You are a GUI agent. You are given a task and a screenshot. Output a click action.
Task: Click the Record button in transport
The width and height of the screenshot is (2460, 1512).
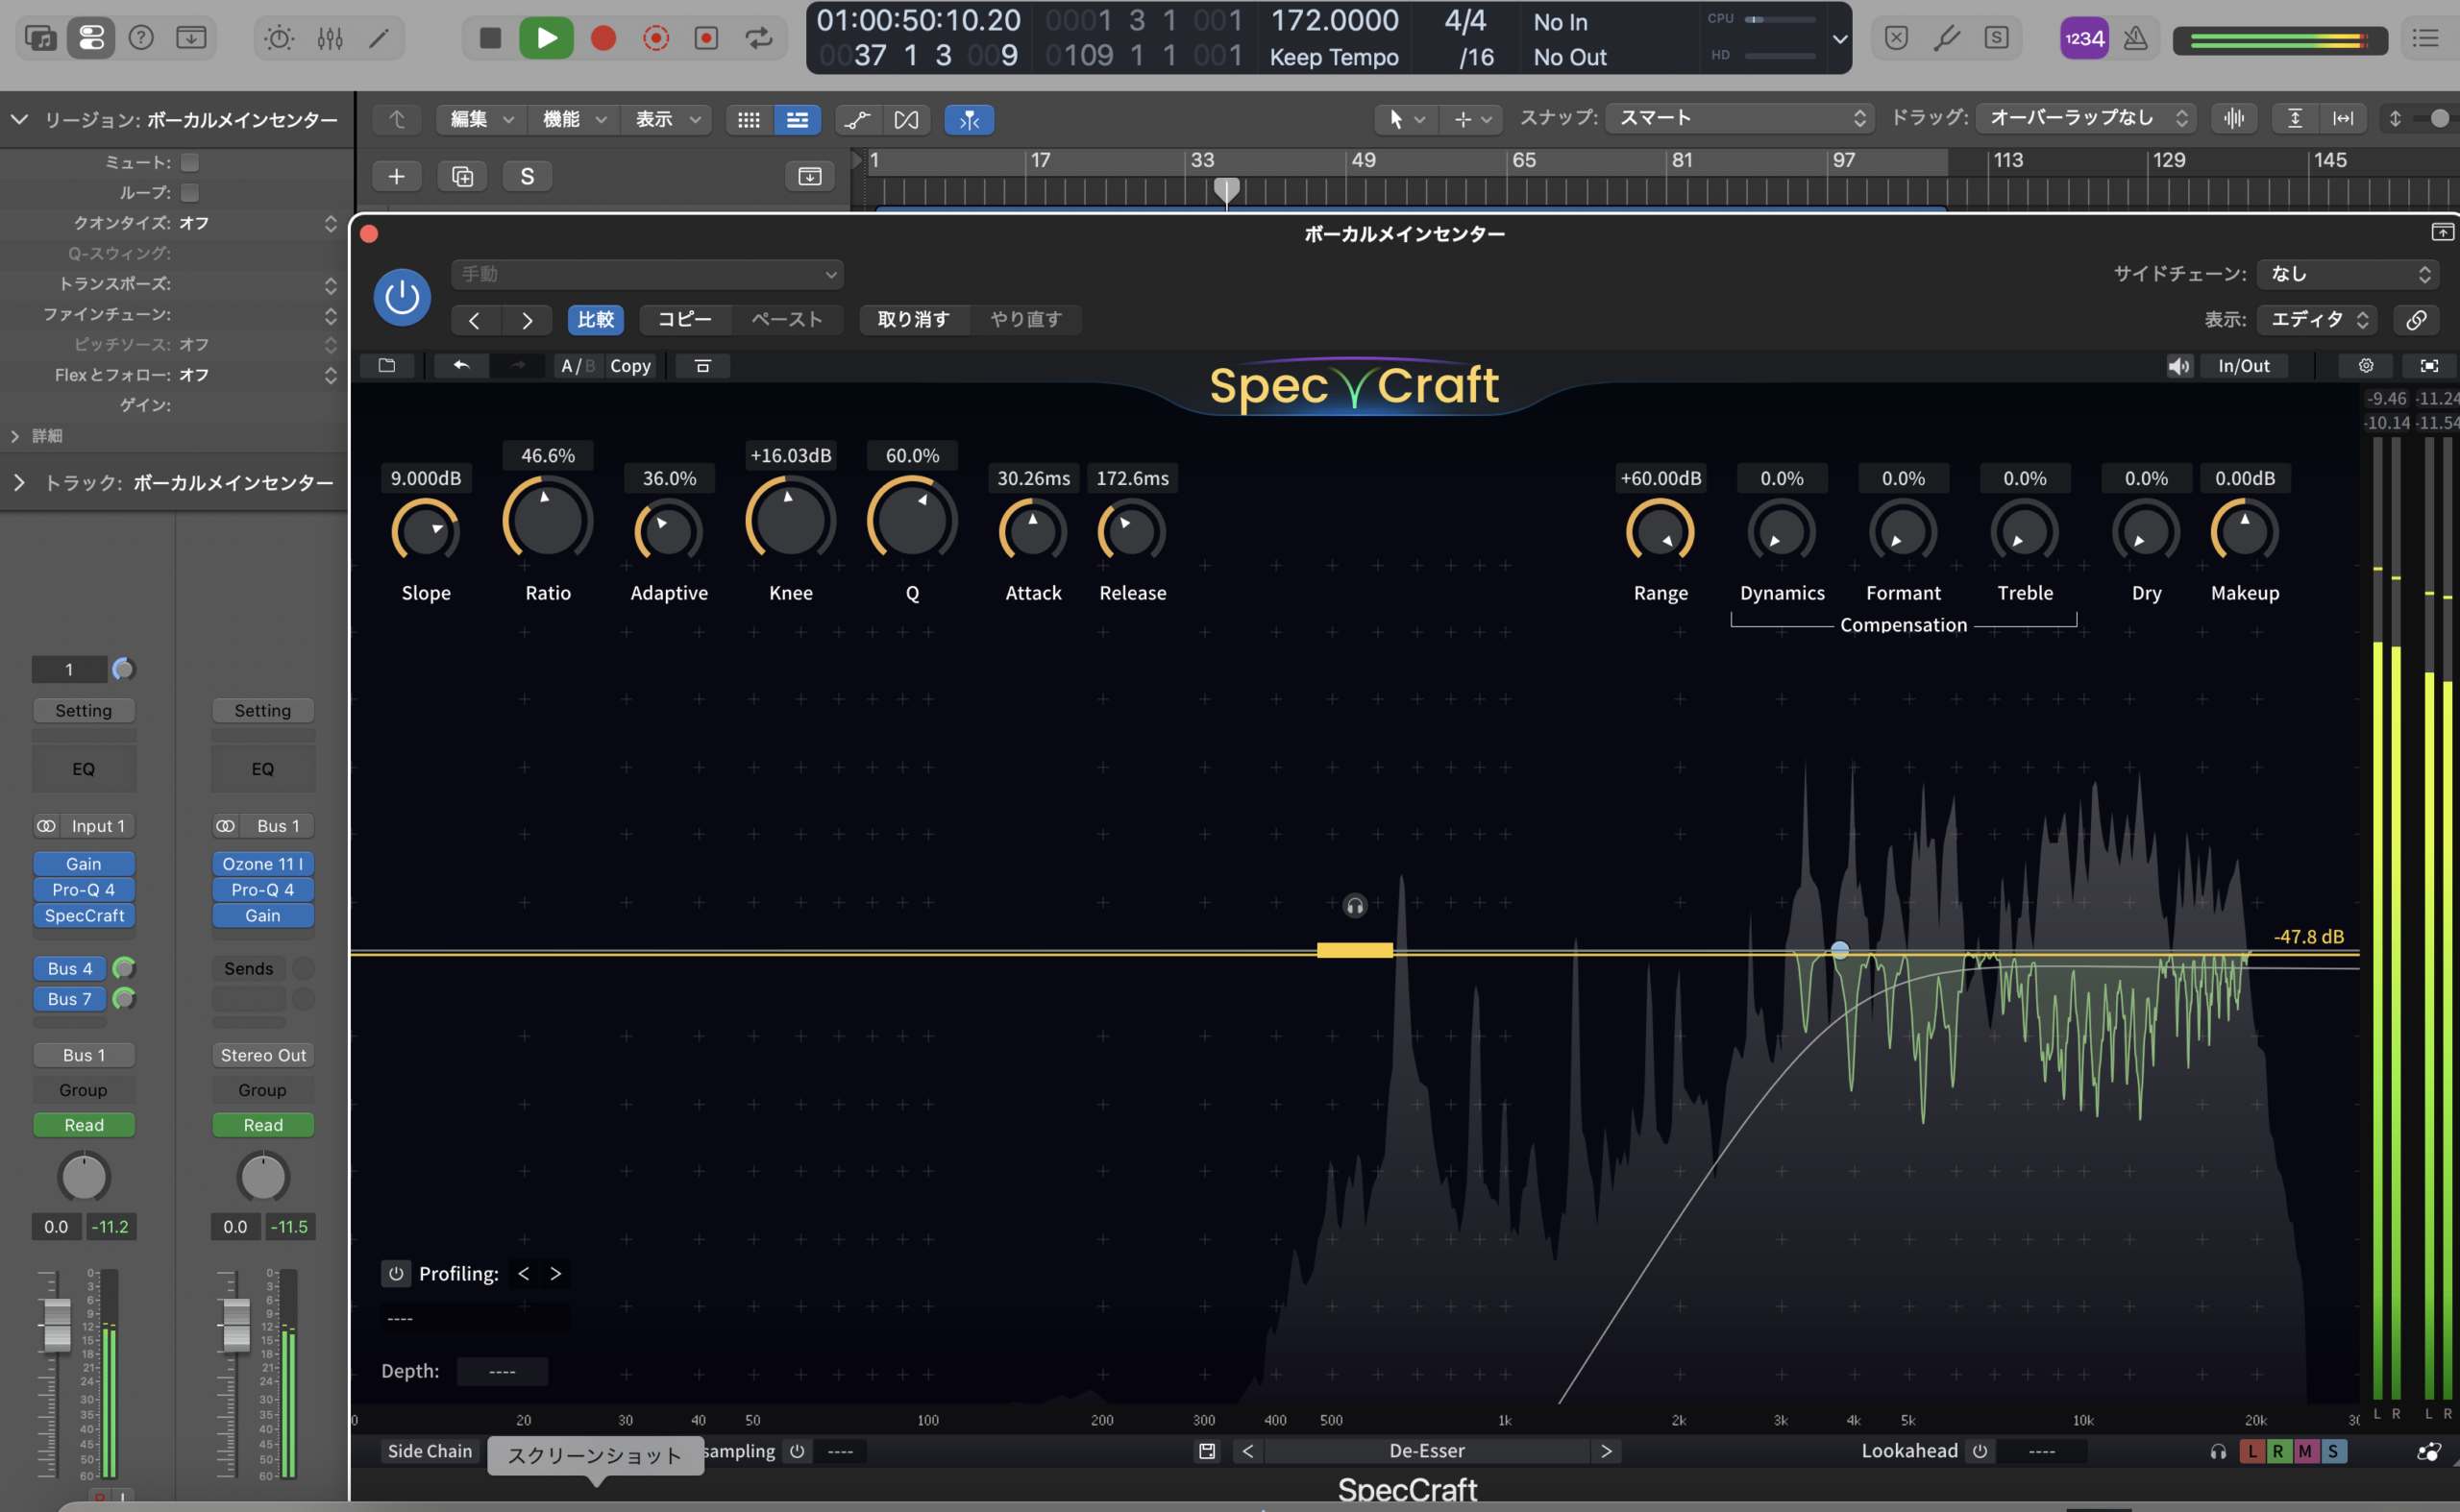coord(603,38)
